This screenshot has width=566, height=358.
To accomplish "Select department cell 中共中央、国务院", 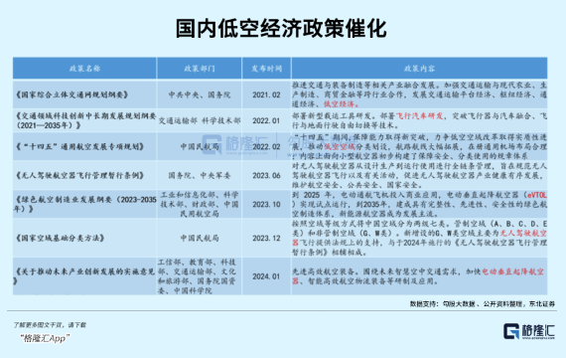I will 200,94.
